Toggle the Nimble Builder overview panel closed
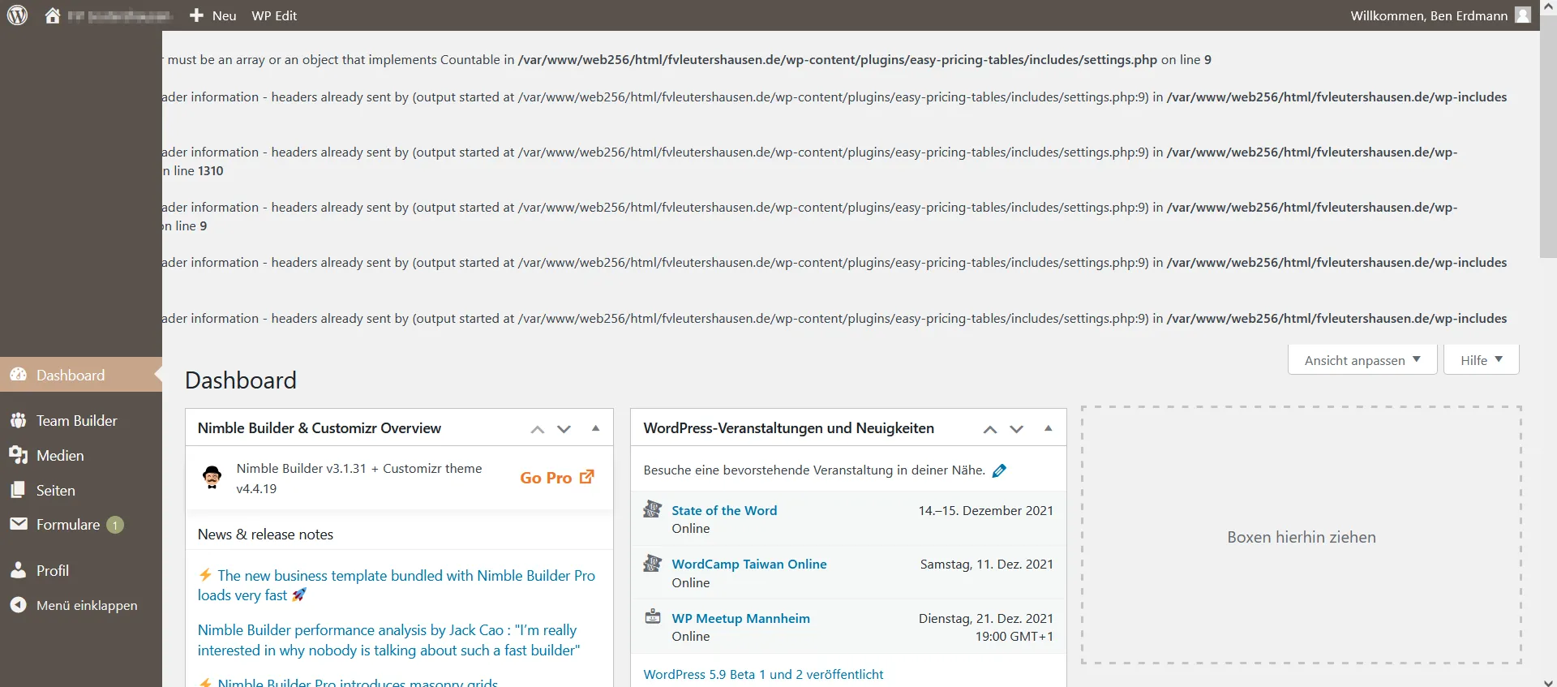 (x=595, y=428)
